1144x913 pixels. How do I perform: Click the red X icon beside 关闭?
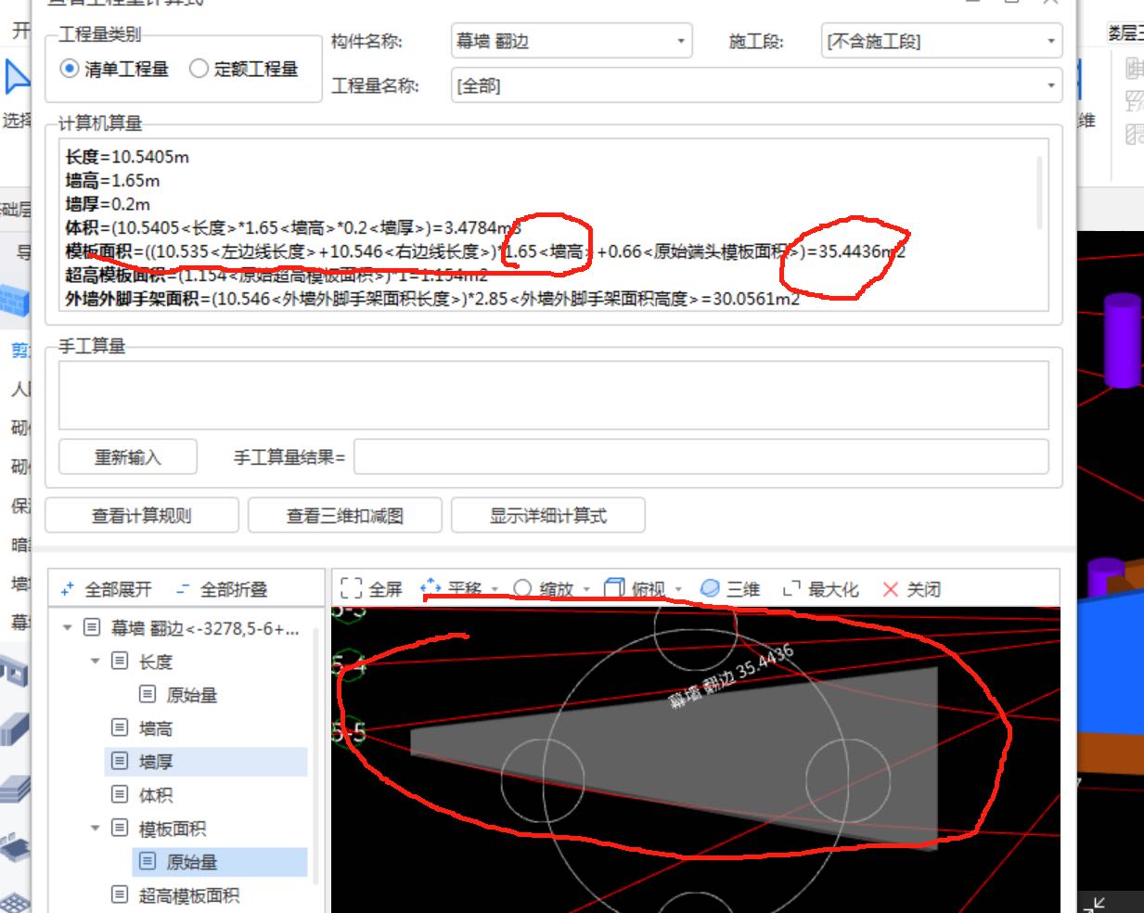(x=891, y=589)
